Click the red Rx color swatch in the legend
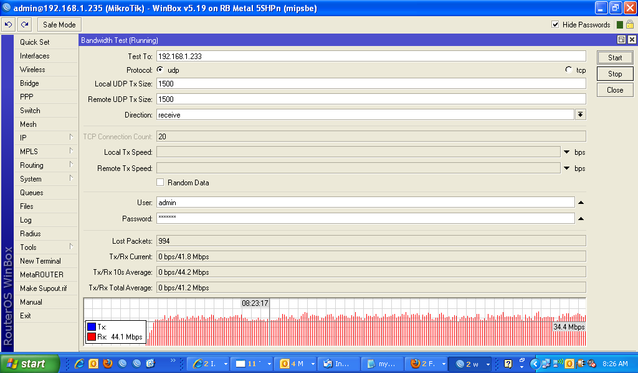Screen dimensions: 638x373 (91, 336)
